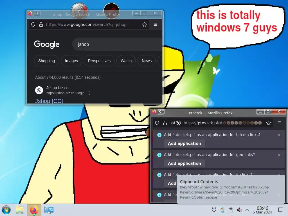Open system settings icon on the taskbar
Image resolution: width=288 pixels, height=216 pixels.
(49, 210)
